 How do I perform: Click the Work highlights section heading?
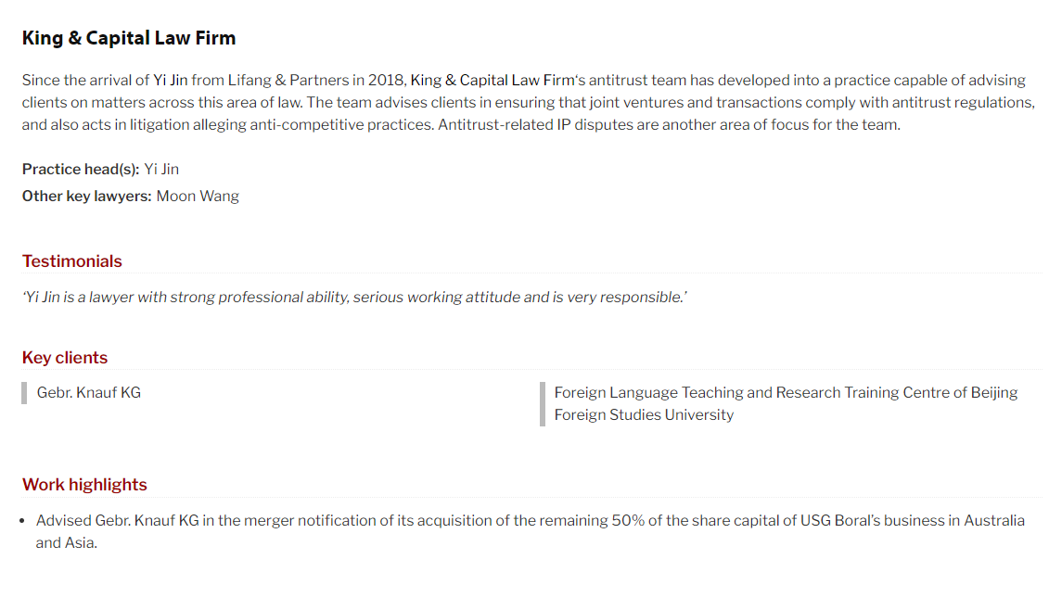84,485
